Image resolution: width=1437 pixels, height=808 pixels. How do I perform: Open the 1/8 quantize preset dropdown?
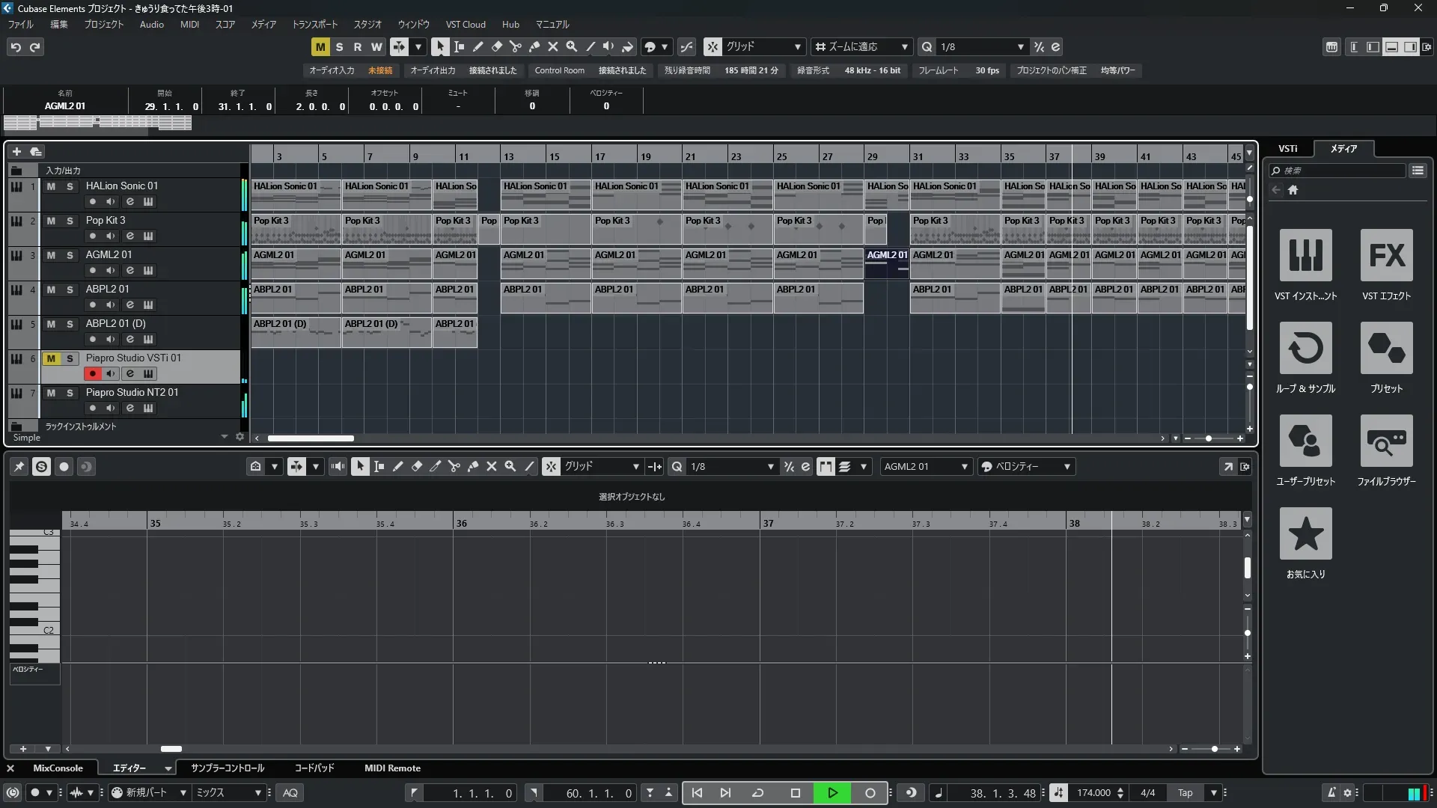1020,46
